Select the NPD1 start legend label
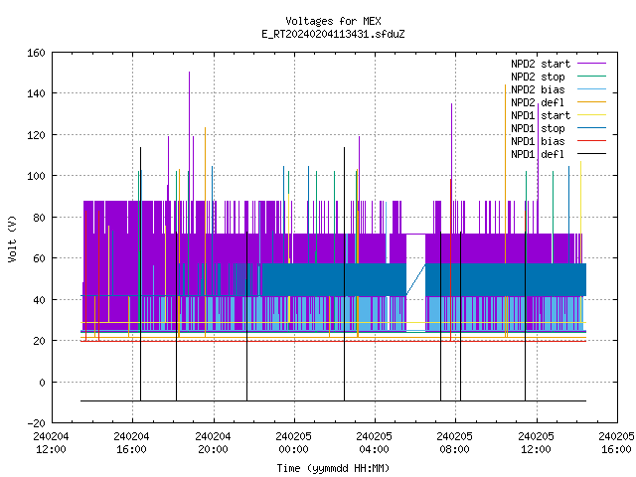636x477 pixels. [541, 115]
